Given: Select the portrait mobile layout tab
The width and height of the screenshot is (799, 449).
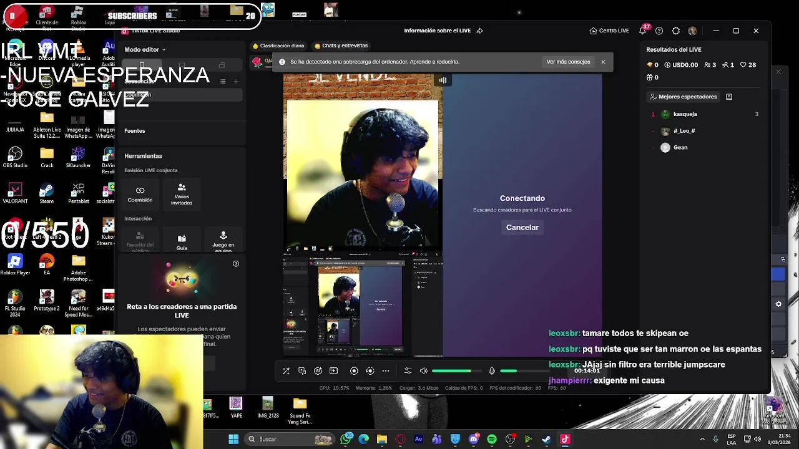Looking at the screenshot, I should [142, 65].
